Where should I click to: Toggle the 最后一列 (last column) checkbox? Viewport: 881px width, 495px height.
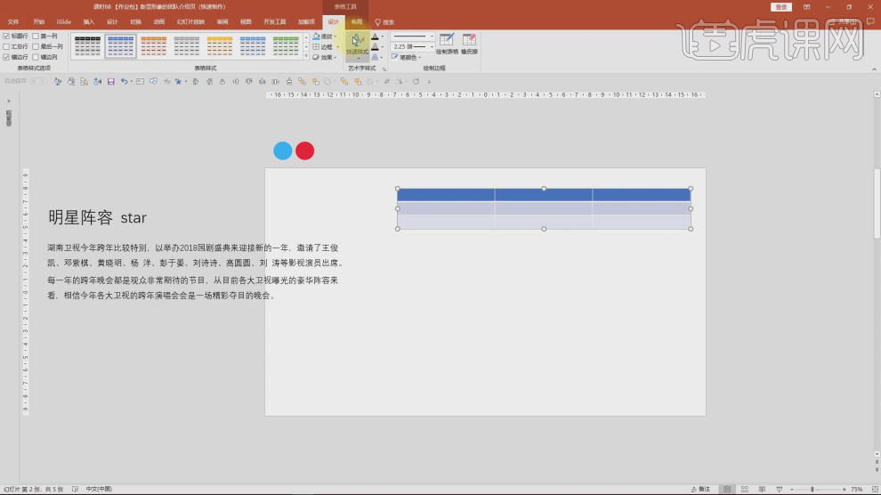pyautogui.click(x=36, y=46)
